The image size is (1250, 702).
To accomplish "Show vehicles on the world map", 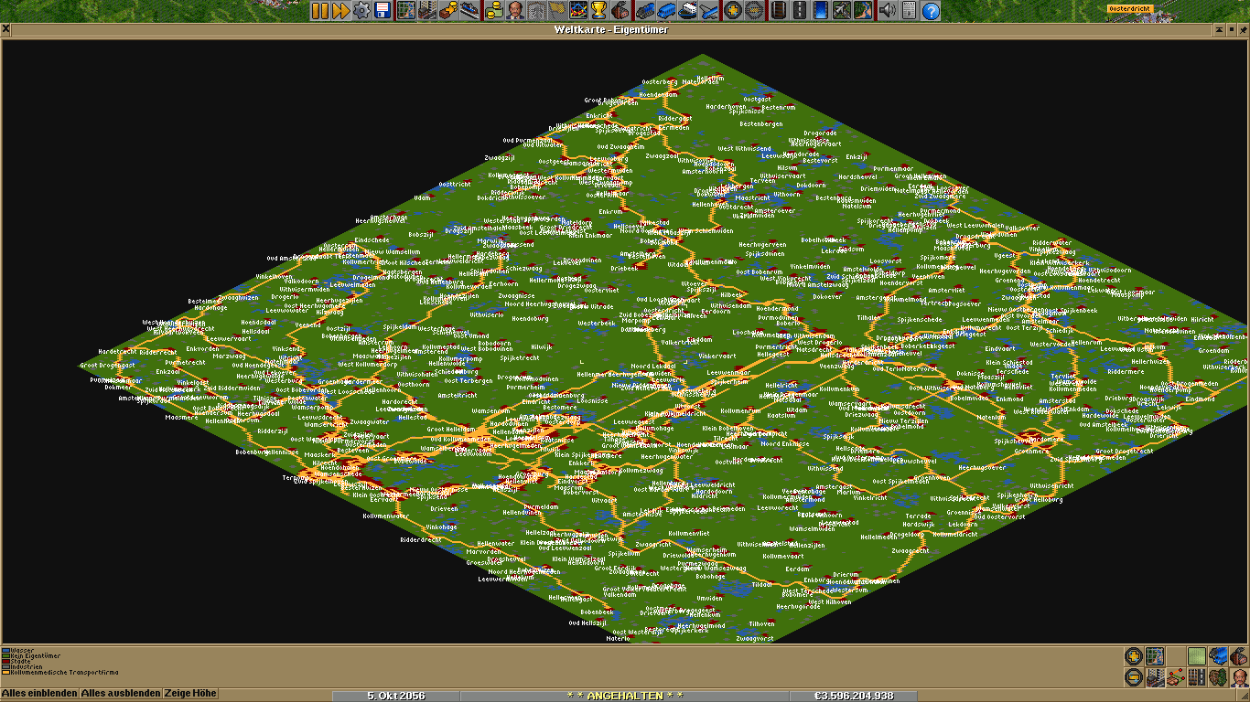I will coord(1218,656).
